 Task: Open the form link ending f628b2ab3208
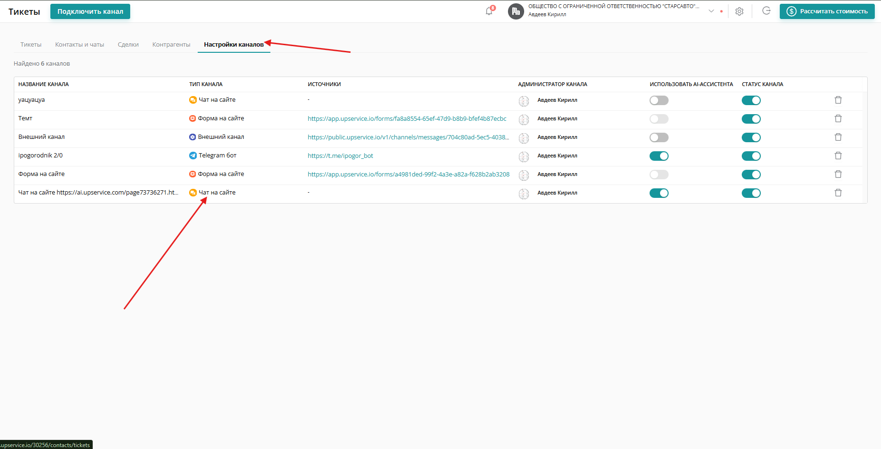click(x=409, y=174)
